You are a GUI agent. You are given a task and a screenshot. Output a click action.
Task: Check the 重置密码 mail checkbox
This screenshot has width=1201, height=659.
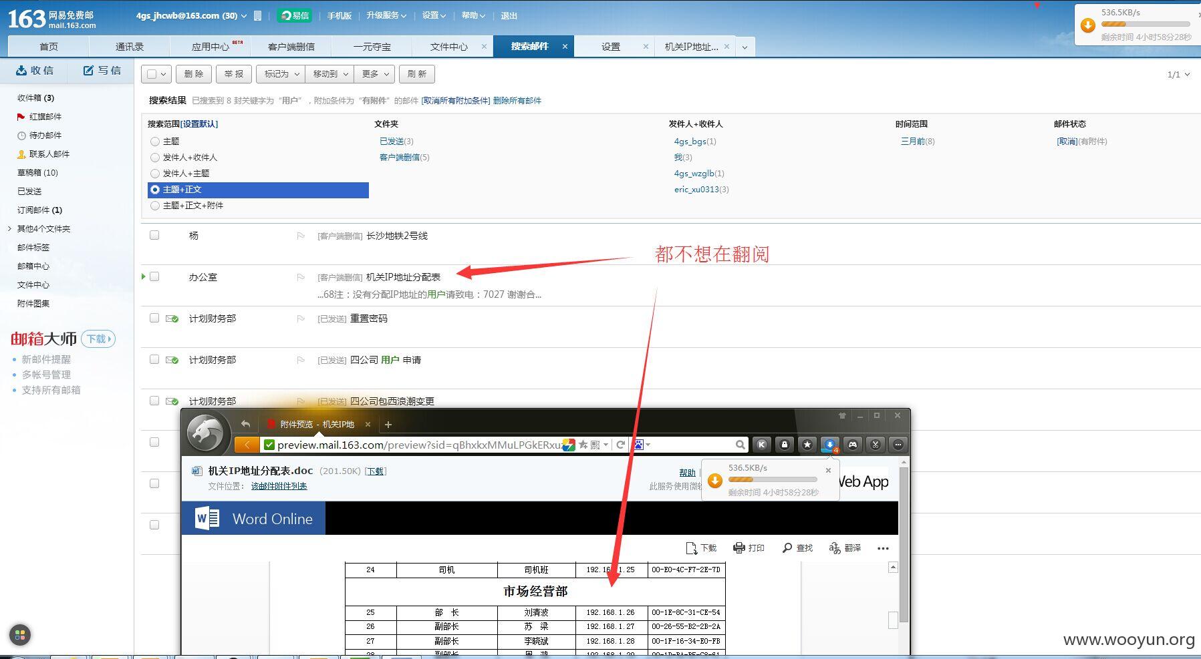154,318
